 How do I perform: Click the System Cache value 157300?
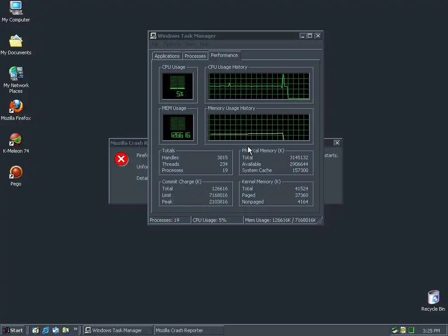click(300, 170)
